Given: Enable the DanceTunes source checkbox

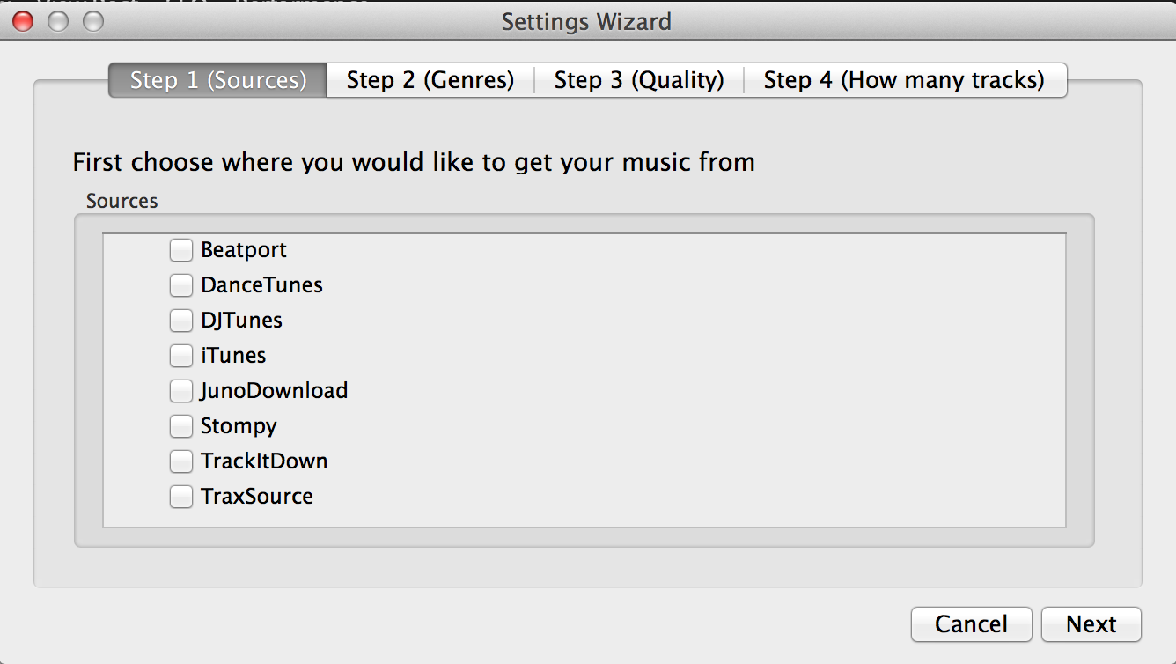Looking at the screenshot, I should point(181,285).
